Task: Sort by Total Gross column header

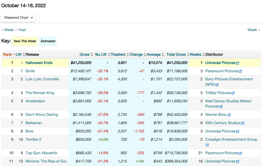Action: pyautogui.click(x=176, y=55)
